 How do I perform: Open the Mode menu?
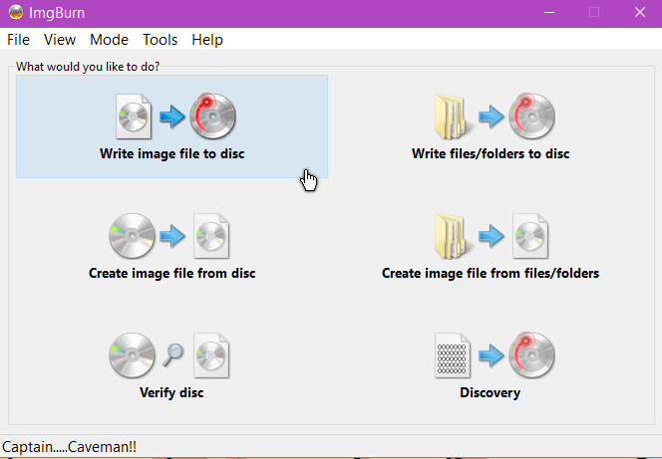coord(109,40)
